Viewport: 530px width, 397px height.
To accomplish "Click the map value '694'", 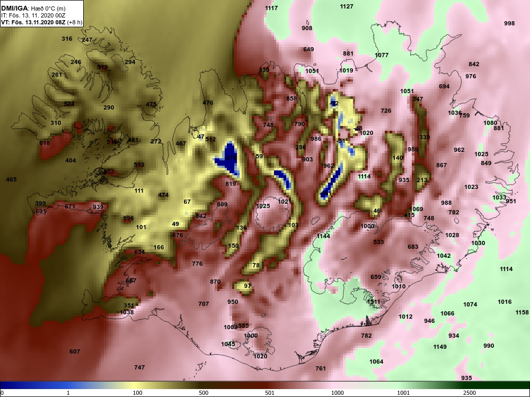I will 444,86.
